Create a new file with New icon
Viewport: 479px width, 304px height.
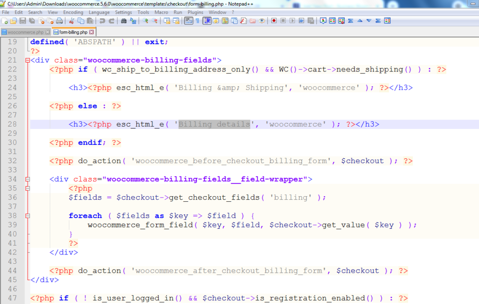click(5, 21)
